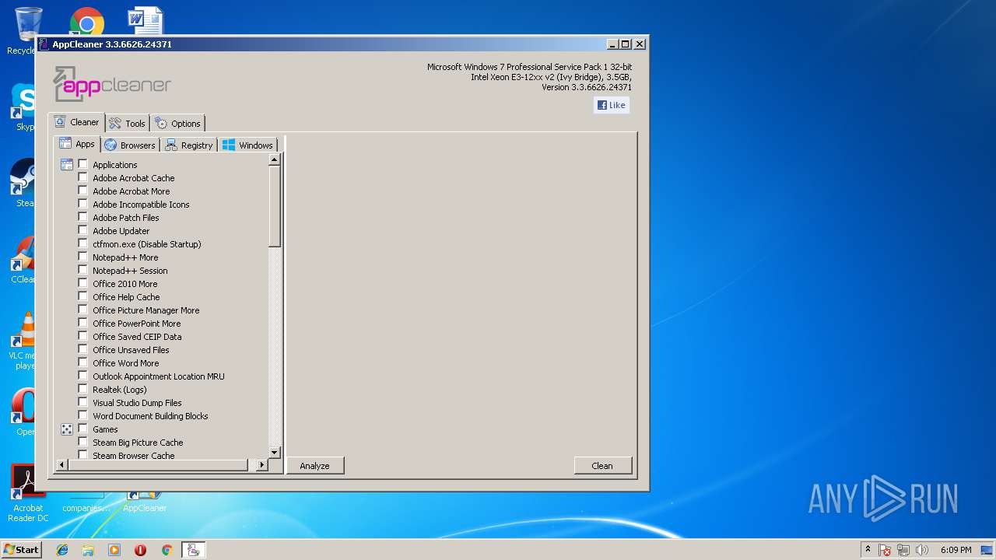Image resolution: width=996 pixels, height=560 pixels.
Task: Click the network tray icon
Action: tap(903, 550)
